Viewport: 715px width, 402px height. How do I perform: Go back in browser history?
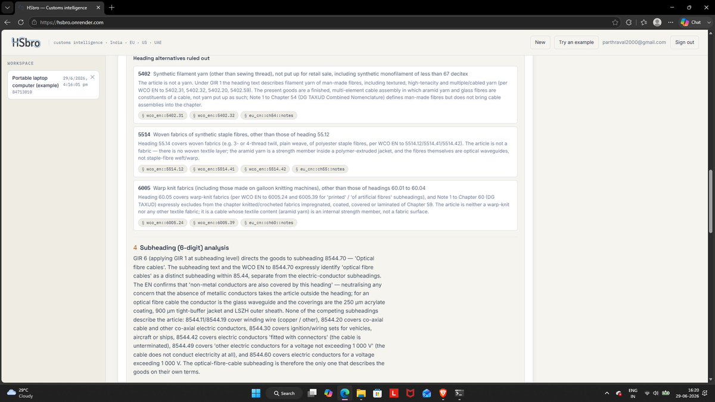[x=7, y=22]
